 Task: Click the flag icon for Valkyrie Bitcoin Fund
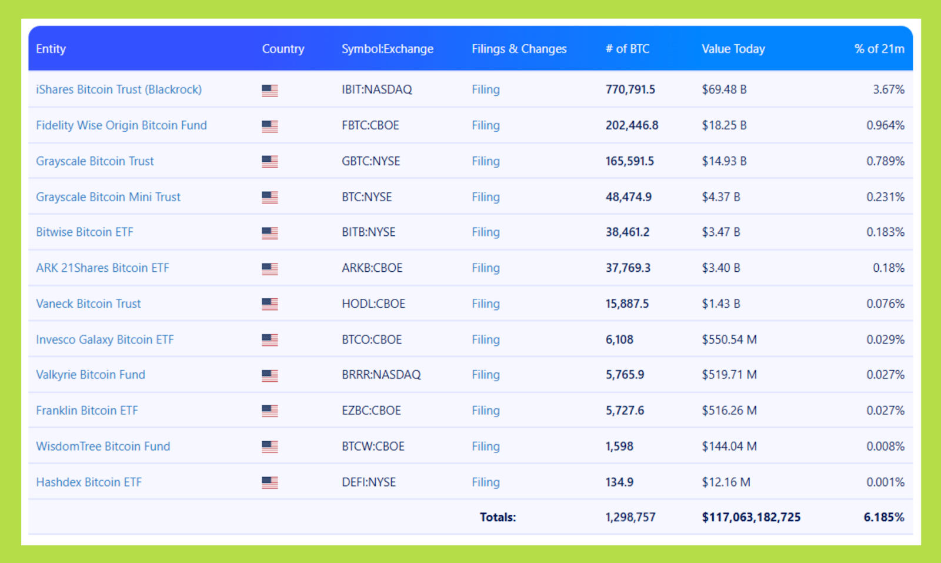(269, 375)
